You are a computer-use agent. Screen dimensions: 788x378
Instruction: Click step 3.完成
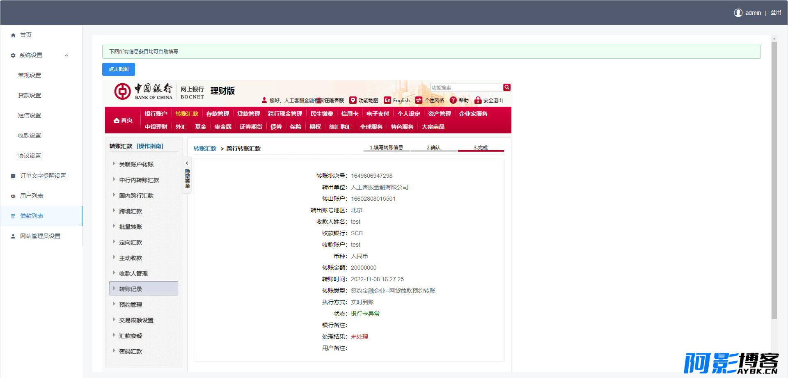tap(481, 148)
